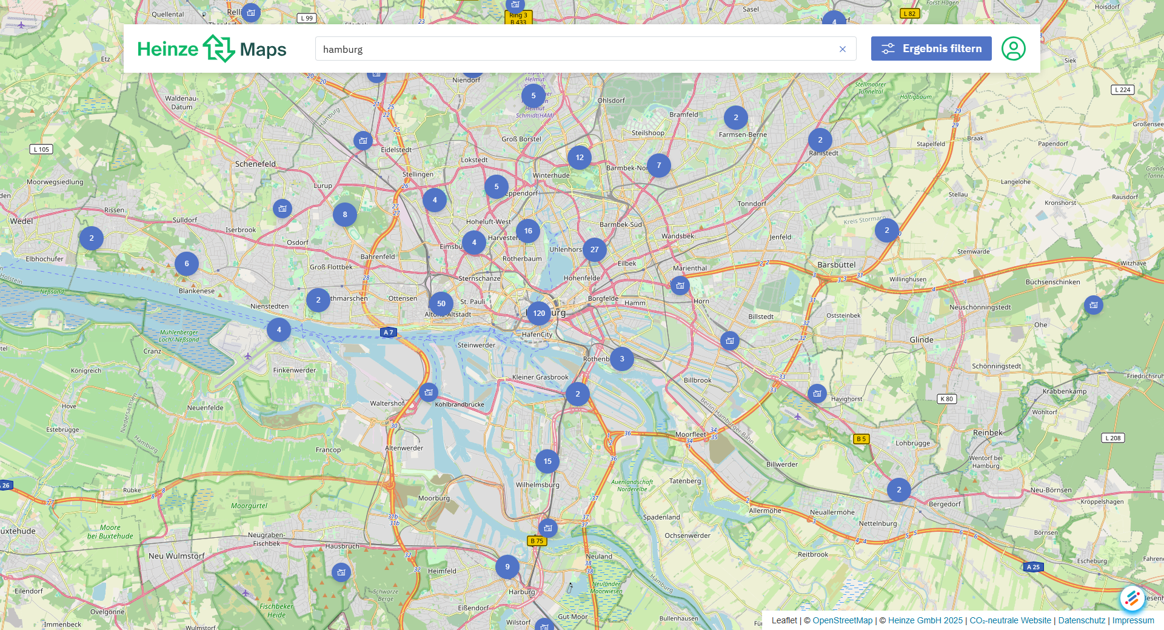The image size is (1164, 630).
Task: Open the cluster marker showing 6 near Blankenese
Action: pos(187,264)
